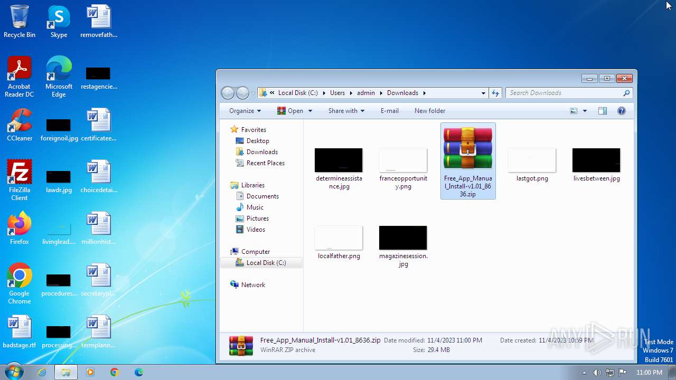676x380 pixels.
Task: Launch Google Chrome desktop shortcut
Action: click(20, 284)
